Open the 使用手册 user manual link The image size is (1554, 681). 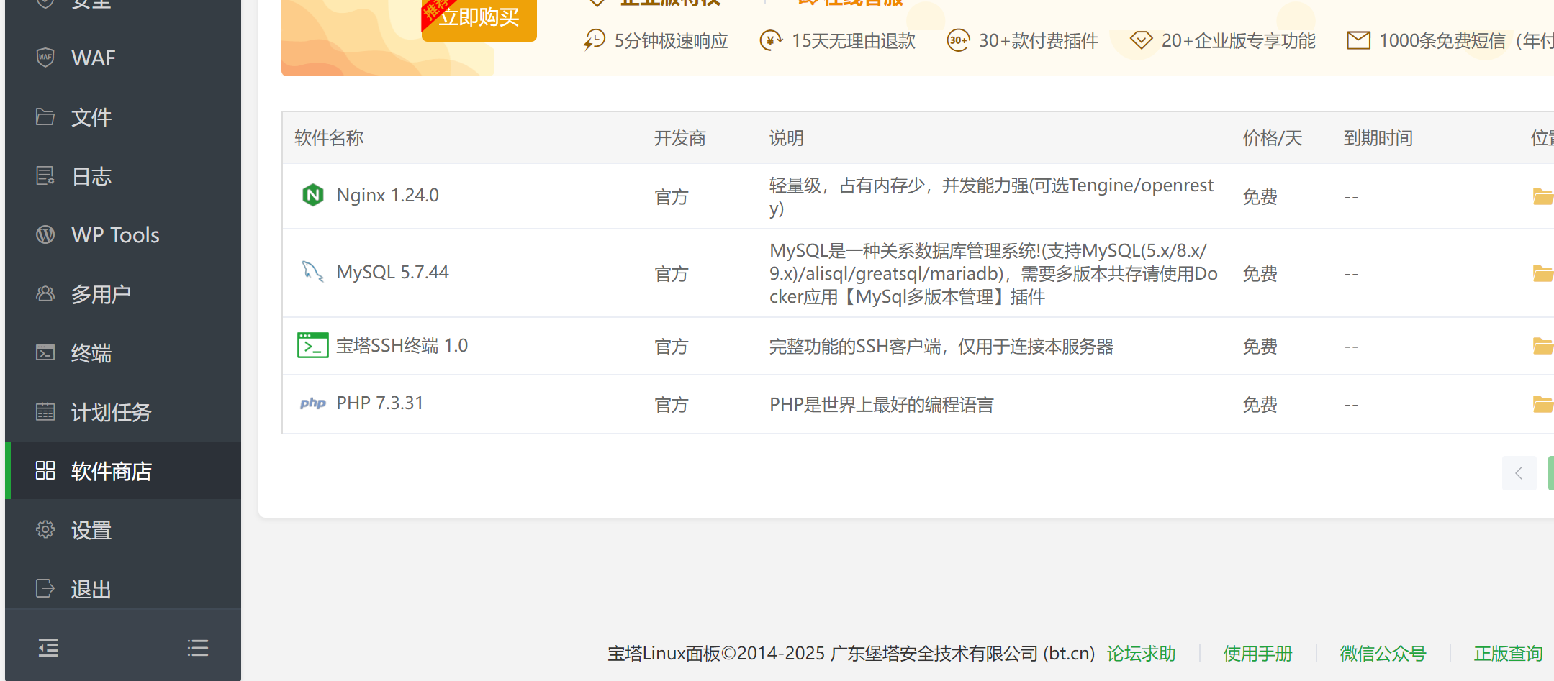1257,654
